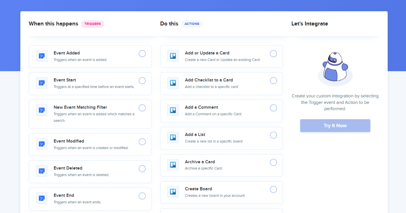Click the Google Calendar icon beside Event Added
Image resolution: width=406 pixels, height=213 pixels.
pos(41,56)
